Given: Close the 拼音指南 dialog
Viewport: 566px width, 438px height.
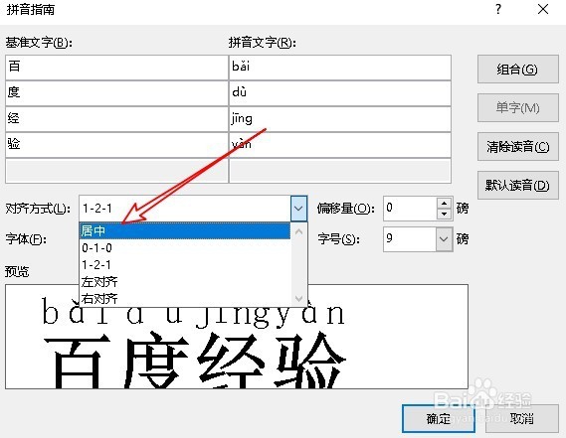Looking at the screenshot, I should [x=543, y=9].
